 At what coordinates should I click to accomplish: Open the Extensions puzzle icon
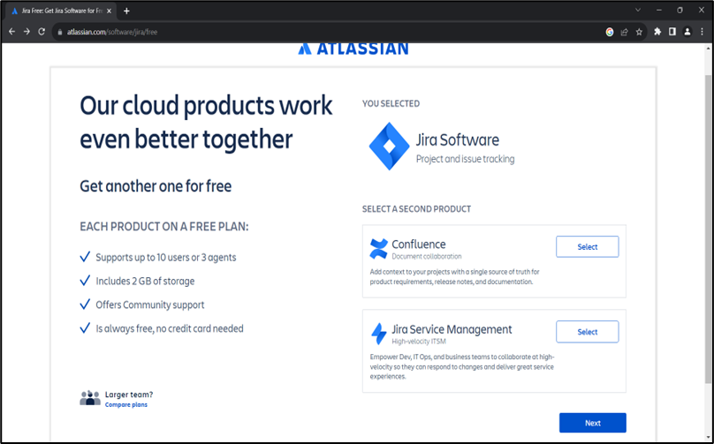657,32
